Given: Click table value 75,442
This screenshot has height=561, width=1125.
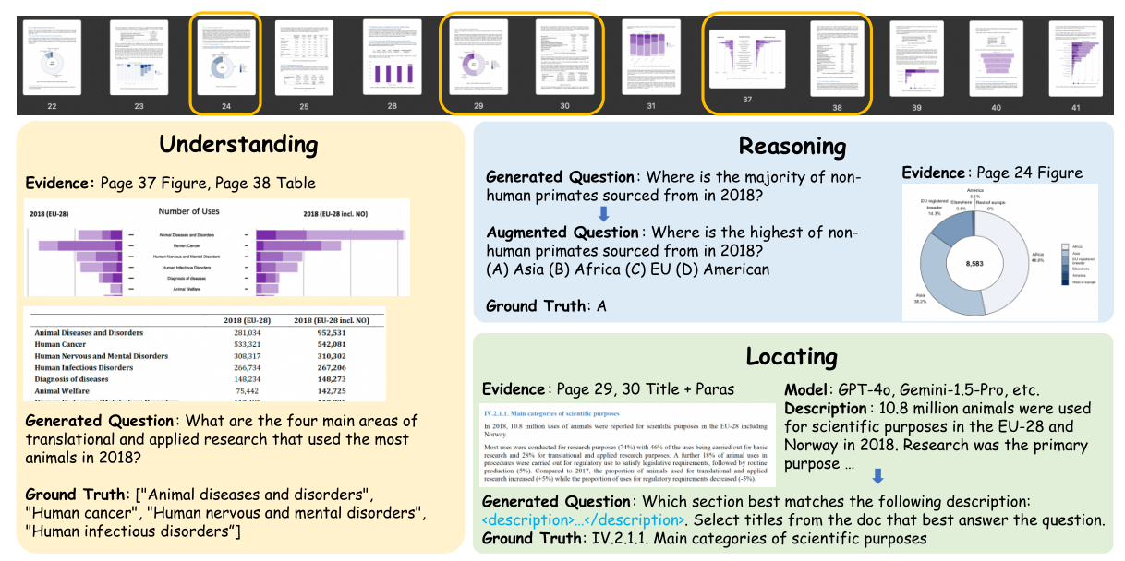Looking at the screenshot, I should (x=249, y=391).
